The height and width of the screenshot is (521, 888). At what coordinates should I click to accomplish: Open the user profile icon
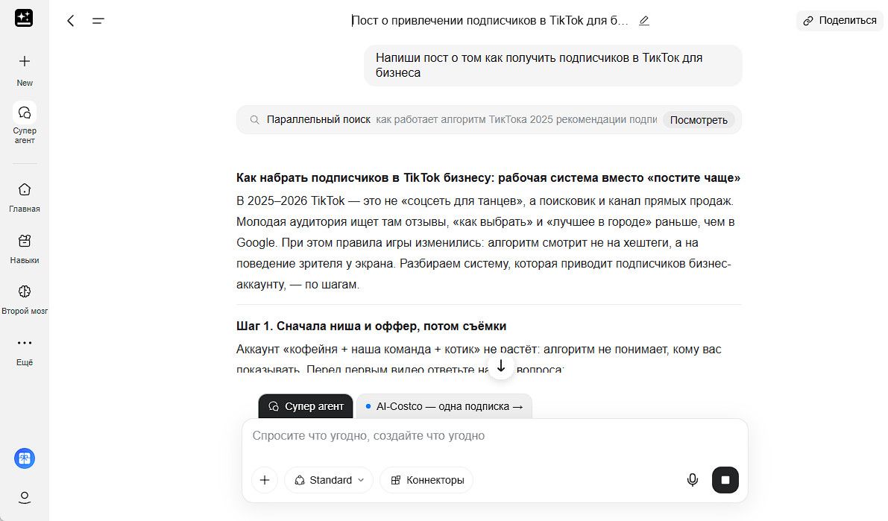coord(25,497)
